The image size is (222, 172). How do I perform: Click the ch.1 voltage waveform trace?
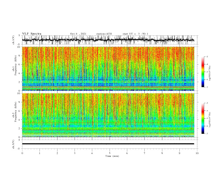(108, 40)
